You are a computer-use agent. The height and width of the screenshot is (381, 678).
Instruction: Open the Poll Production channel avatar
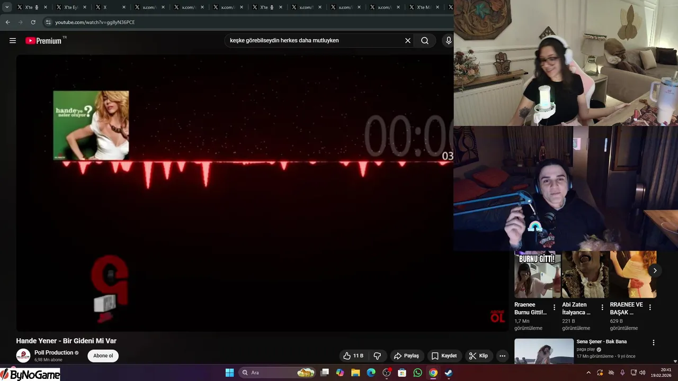[x=23, y=356]
